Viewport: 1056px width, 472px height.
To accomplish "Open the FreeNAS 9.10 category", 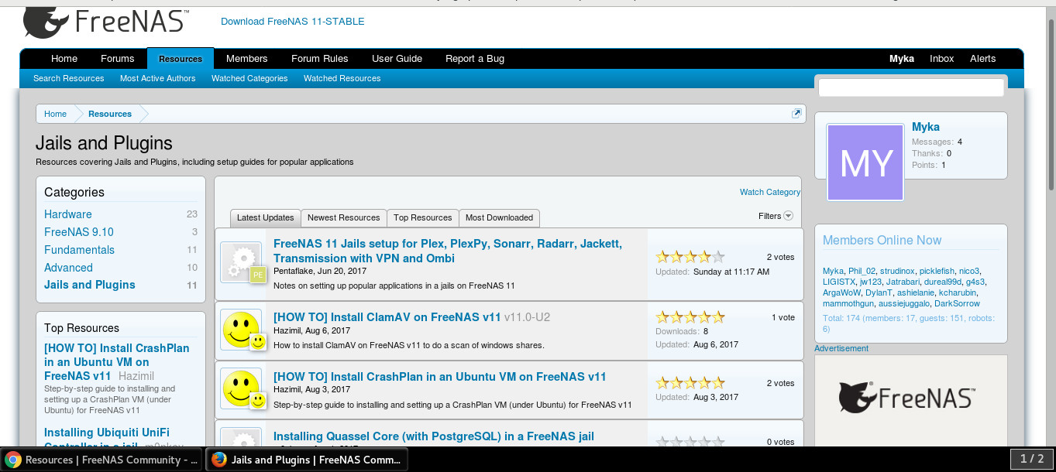I will pyautogui.click(x=79, y=232).
